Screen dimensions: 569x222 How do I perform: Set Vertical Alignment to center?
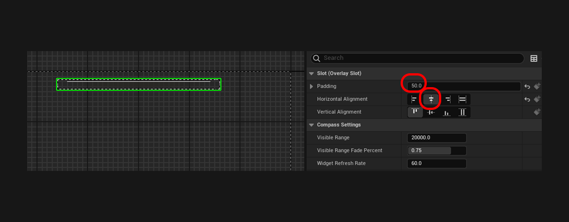click(x=431, y=112)
